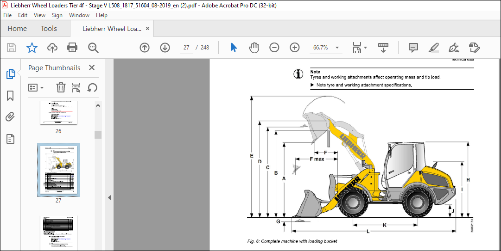Screen dimensions: 501x251
Task: Select the Liebherr Wheel Loa... document tab
Action: coord(112,29)
